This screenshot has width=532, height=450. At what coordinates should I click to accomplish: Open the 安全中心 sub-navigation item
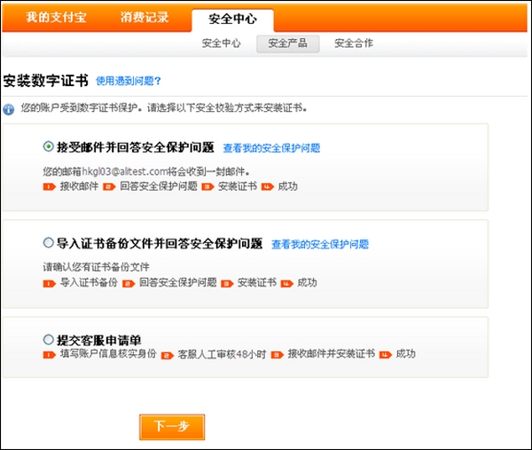221,43
